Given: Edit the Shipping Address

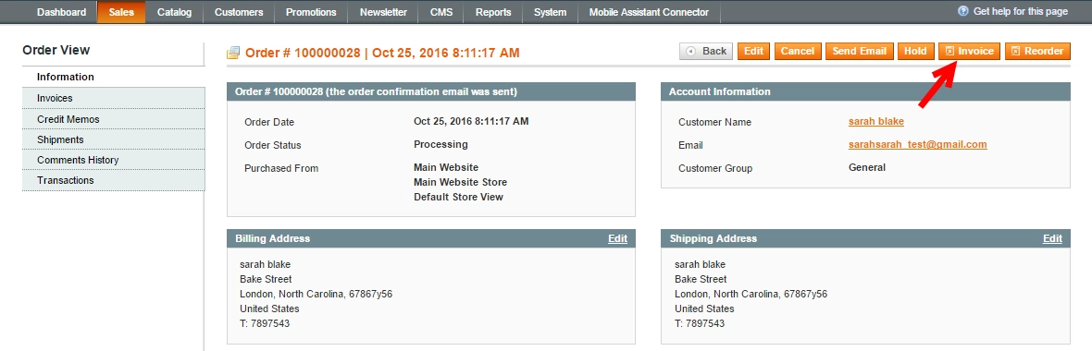Looking at the screenshot, I should (1052, 238).
